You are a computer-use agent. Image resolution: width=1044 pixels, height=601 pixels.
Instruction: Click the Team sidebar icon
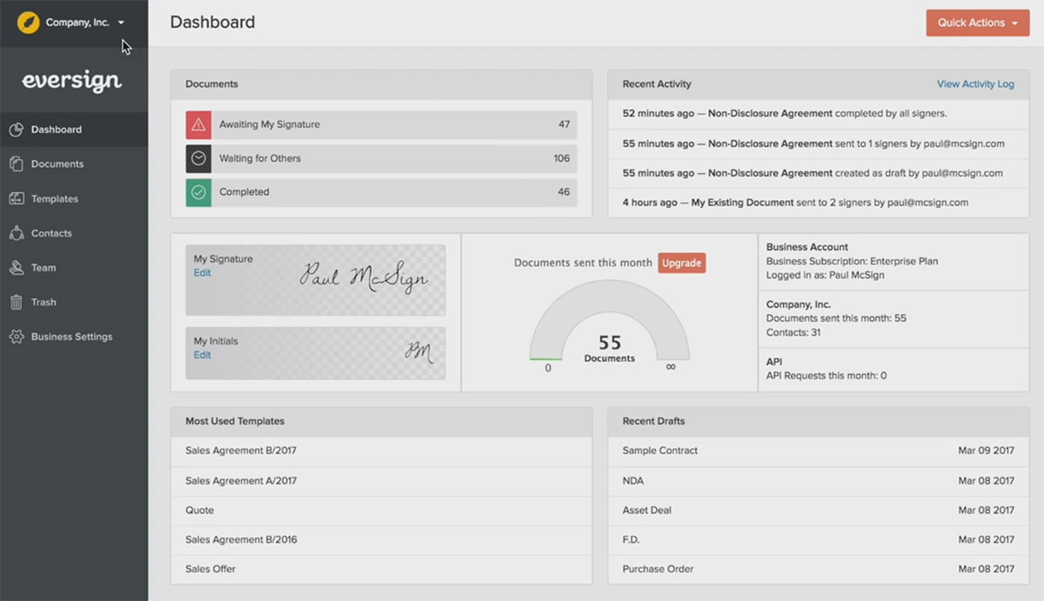pyautogui.click(x=16, y=268)
